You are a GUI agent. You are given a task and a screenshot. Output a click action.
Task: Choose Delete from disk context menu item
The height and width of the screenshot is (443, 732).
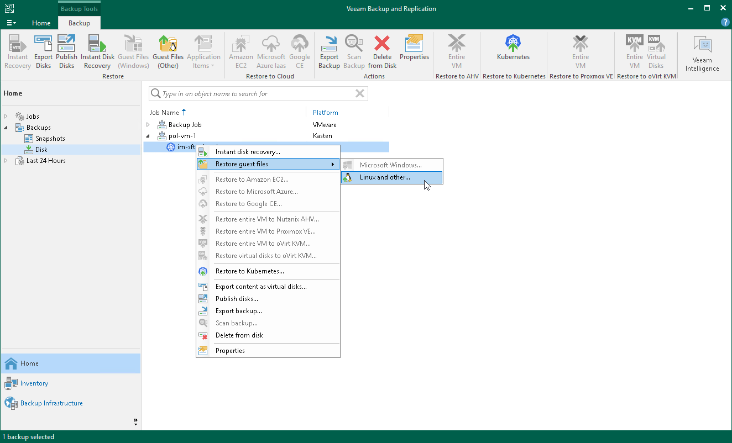[268, 335]
